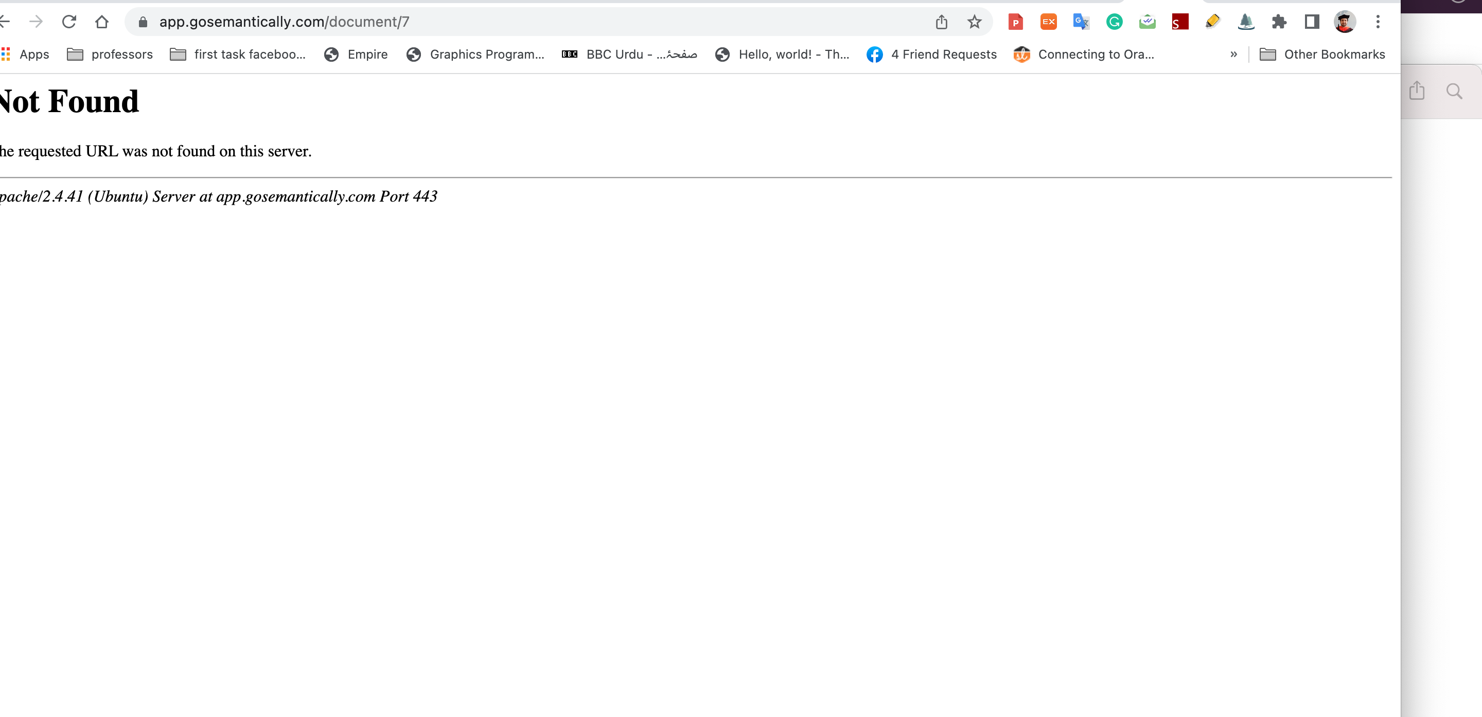Expand the hidden bookmarks chevron
This screenshot has height=717, width=1482.
coord(1234,54)
